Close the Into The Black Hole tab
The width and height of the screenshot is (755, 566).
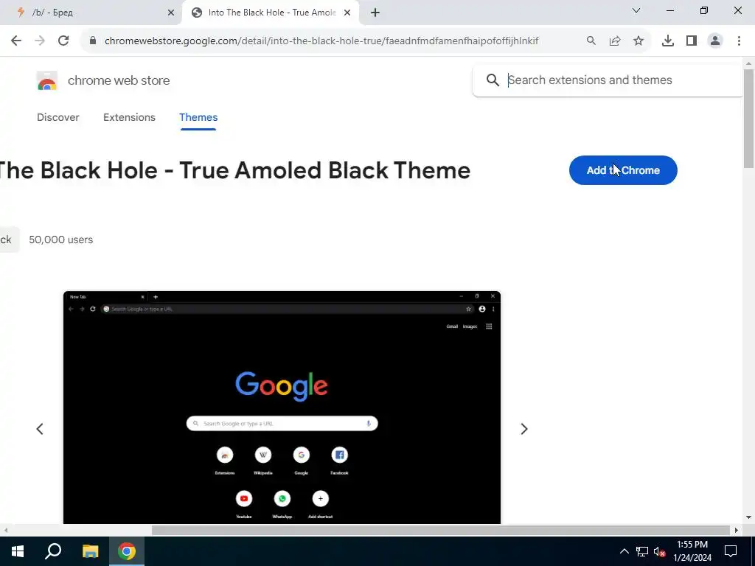pos(347,13)
